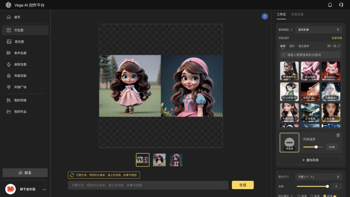350x197 pixels.
Task: Adjust the 风格强度 slider handle
Action: tap(316, 147)
